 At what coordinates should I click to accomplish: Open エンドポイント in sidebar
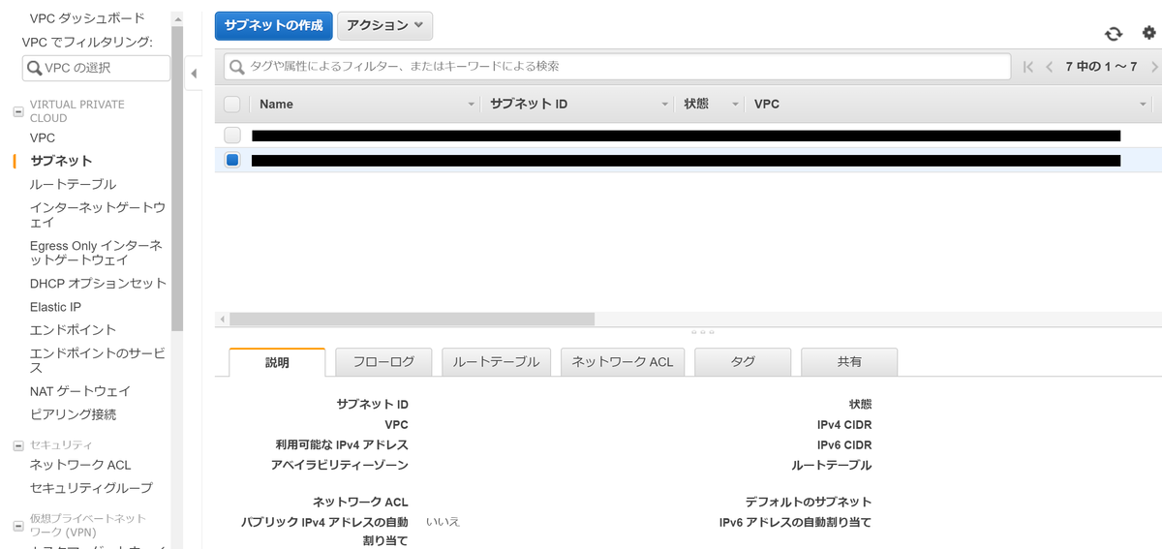click(73, 330)
